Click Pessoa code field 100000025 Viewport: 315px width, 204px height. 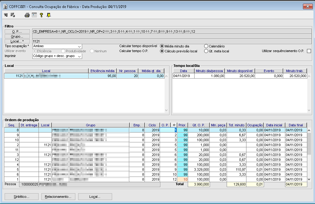[x=29, y=184]
